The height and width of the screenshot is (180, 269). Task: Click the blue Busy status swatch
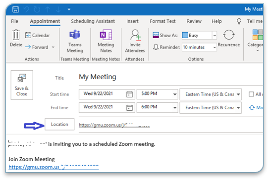tap(185, 35)
